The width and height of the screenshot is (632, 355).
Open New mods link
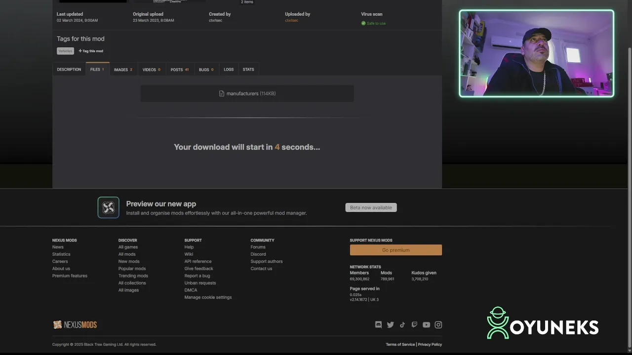pos(129,261)
